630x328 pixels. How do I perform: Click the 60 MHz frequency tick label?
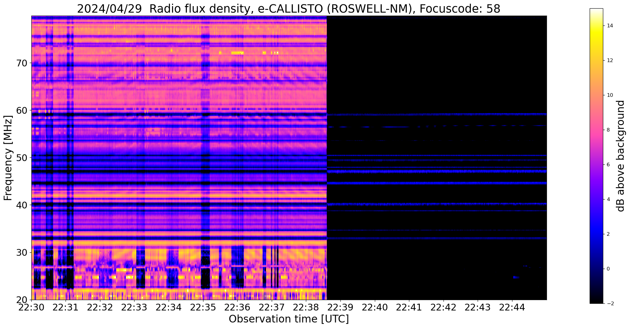click(22, 110)
